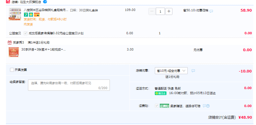The width and height of the screenshot is (256, 125).
Task: Click the unit price 109.00
Action: pyautogui.click(x=130, y=10)
